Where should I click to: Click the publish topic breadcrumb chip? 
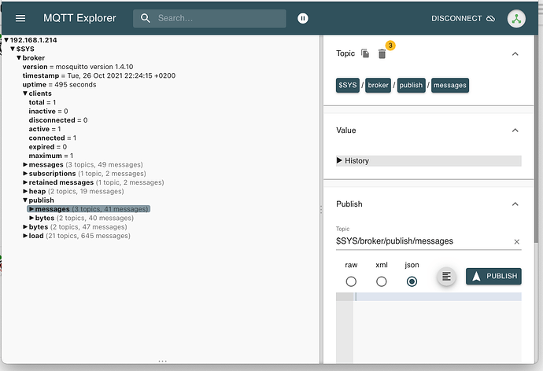411,86
